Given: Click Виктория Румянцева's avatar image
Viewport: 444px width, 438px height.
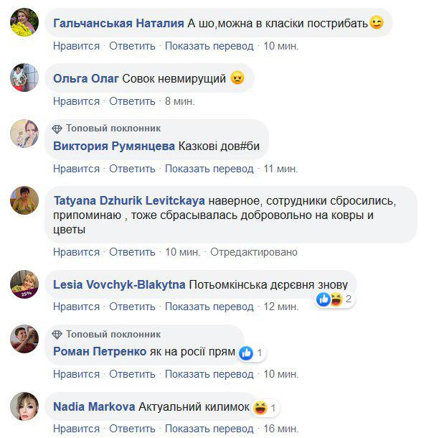Looking at the screenshot, I should tap(24, 134).
